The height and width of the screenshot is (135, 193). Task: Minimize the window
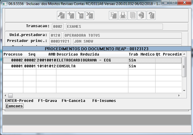pos(166,3)
